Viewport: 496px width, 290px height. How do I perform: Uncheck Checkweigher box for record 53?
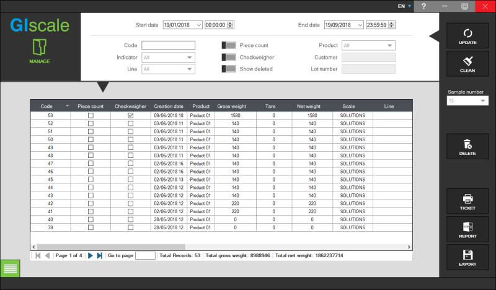coord(130,116)
